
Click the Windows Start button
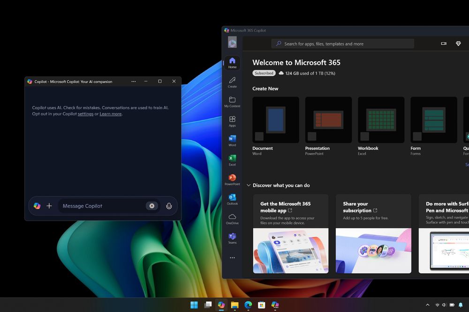[194, 305]
